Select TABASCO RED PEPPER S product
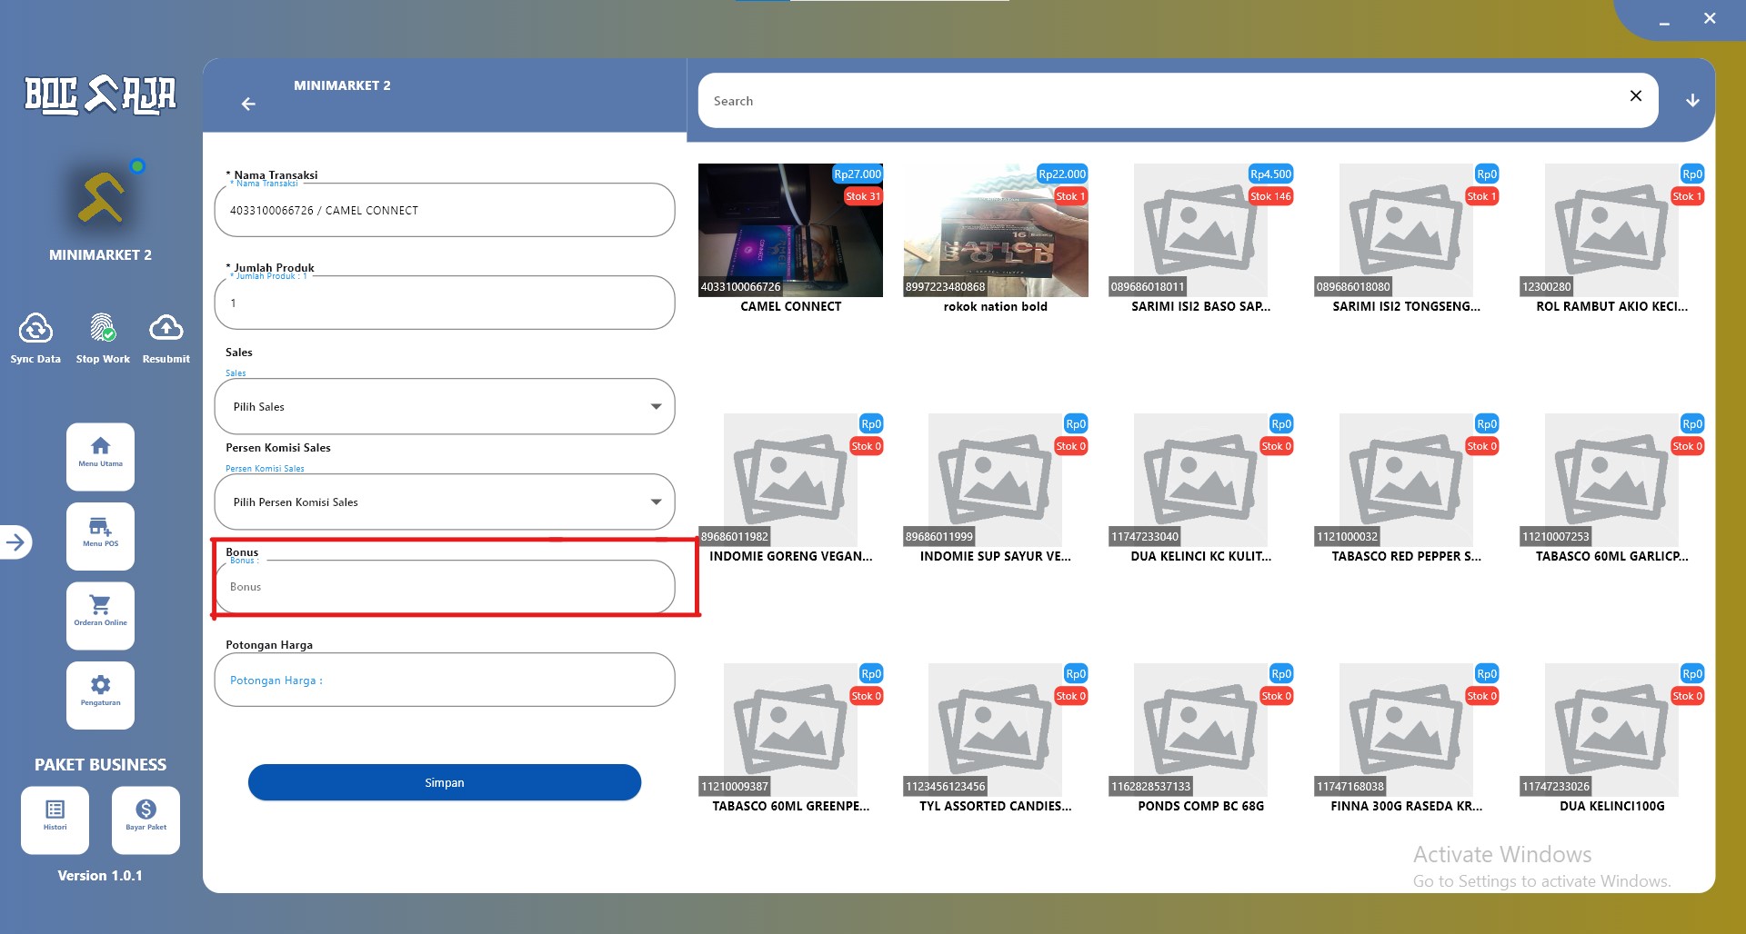The image size is (1746, 934). click(1406, 480)
